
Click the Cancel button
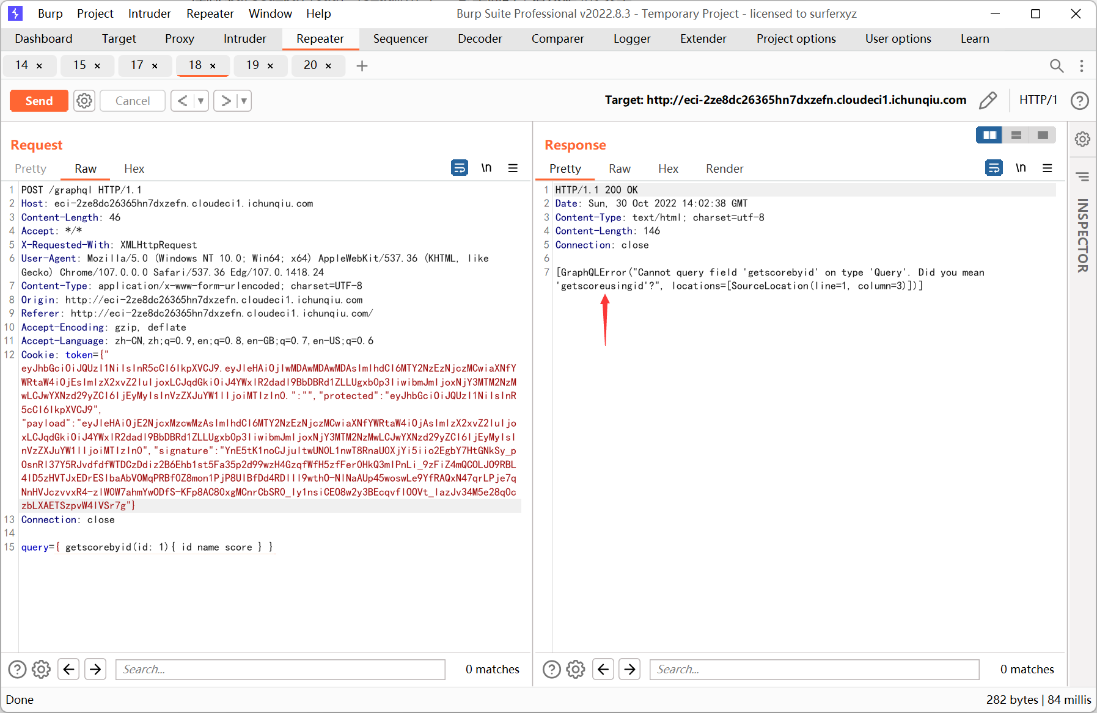pyautogui.click(x=133, y=101)
